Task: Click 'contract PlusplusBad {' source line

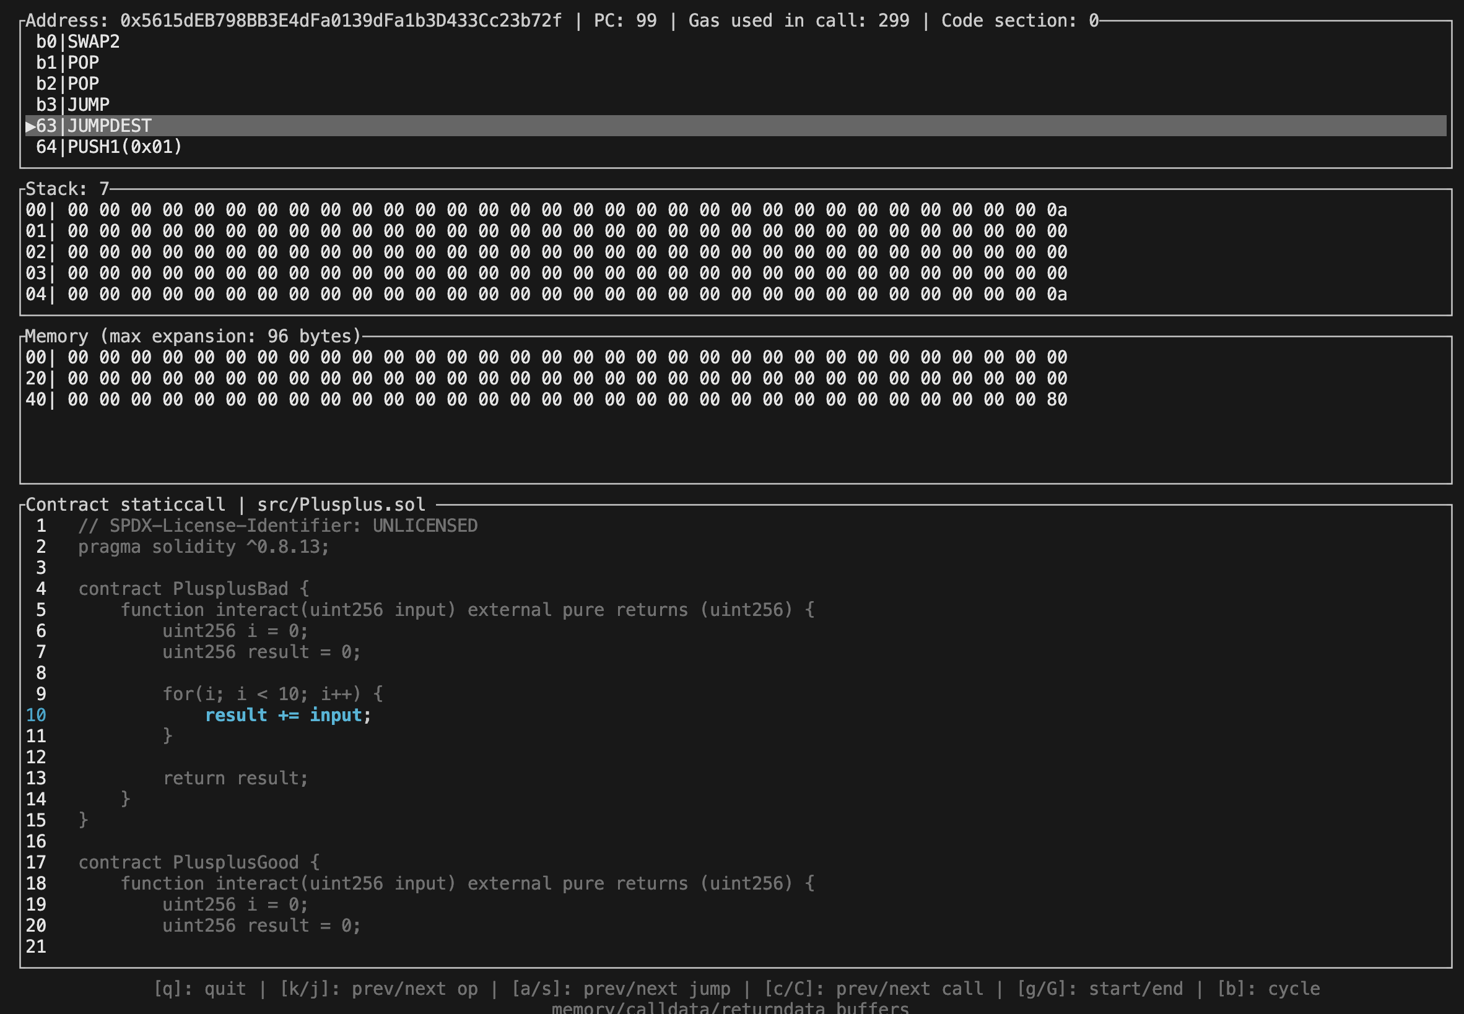Action: [x=194, y=589]
